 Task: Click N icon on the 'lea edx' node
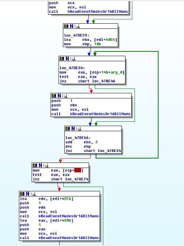coord(28,194)
